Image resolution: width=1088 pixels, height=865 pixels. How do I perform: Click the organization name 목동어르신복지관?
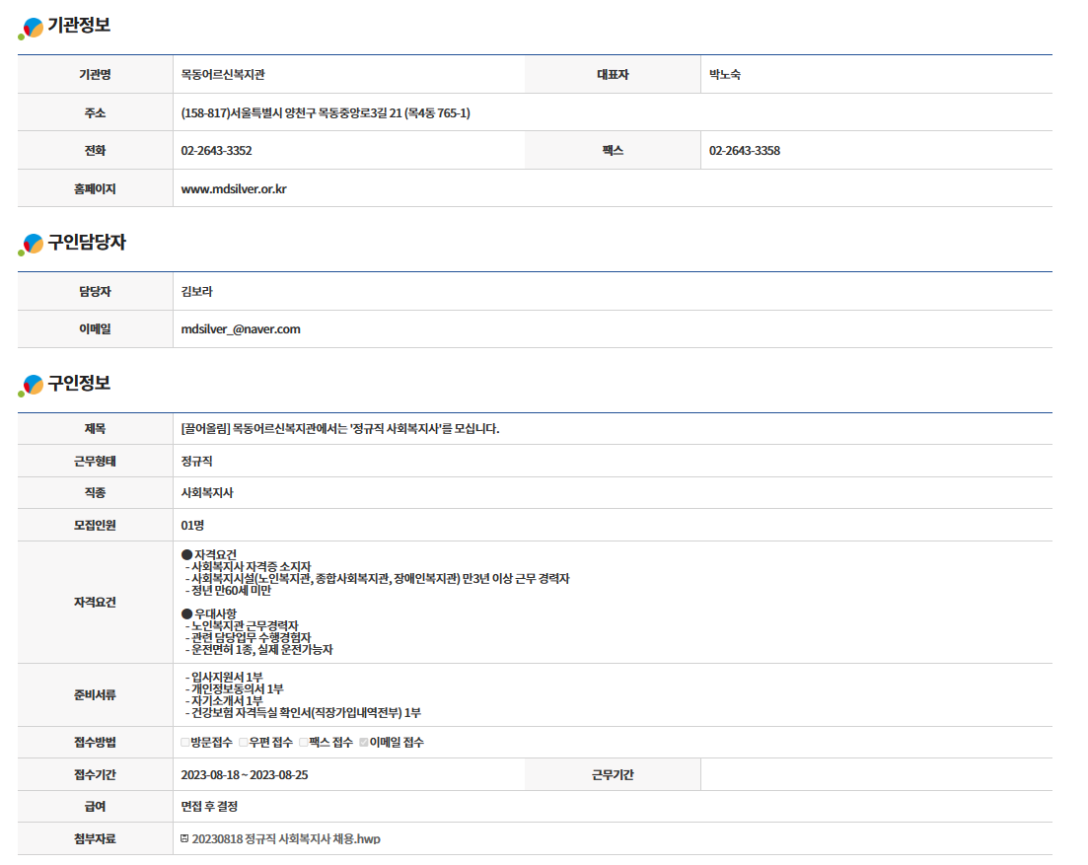click(223, 75)
